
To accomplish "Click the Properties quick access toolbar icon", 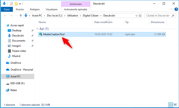I will pos(11,4).
